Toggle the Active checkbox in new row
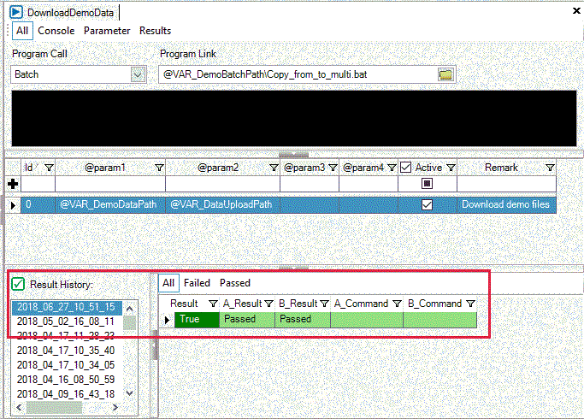 (x=428, y=183)
